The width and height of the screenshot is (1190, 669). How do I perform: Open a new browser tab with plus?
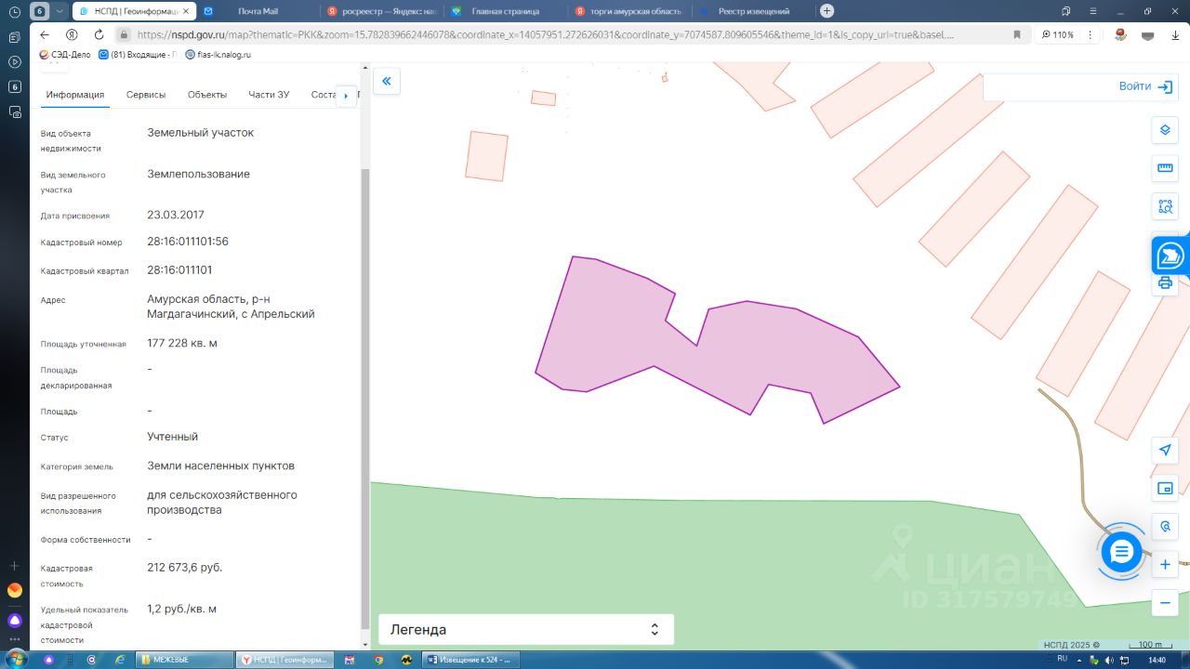(826, 11)
